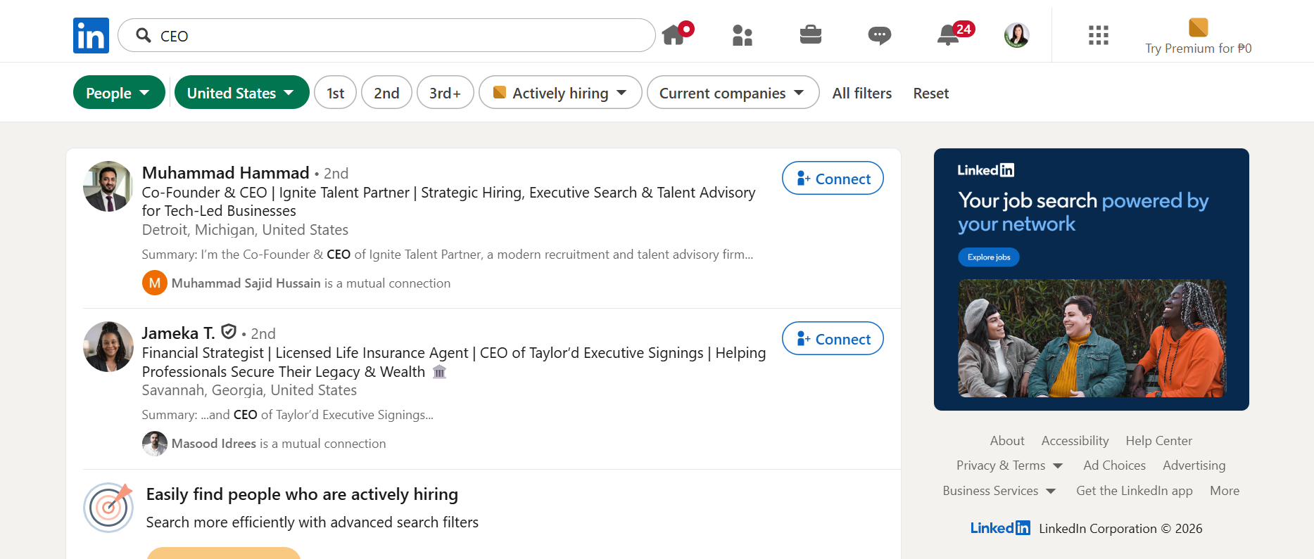
Task: Open the Advertising footer link
Action: point(1194,465)
